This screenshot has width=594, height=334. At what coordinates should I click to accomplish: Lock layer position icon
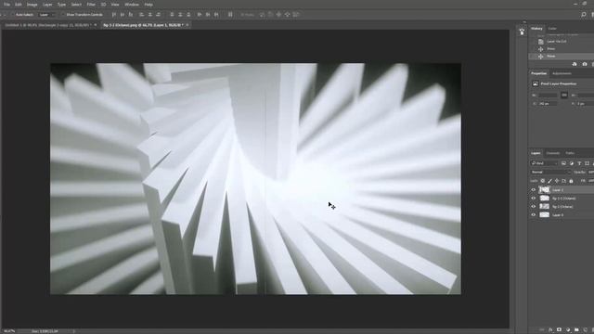pyautogui.click(x=557, y=181)
